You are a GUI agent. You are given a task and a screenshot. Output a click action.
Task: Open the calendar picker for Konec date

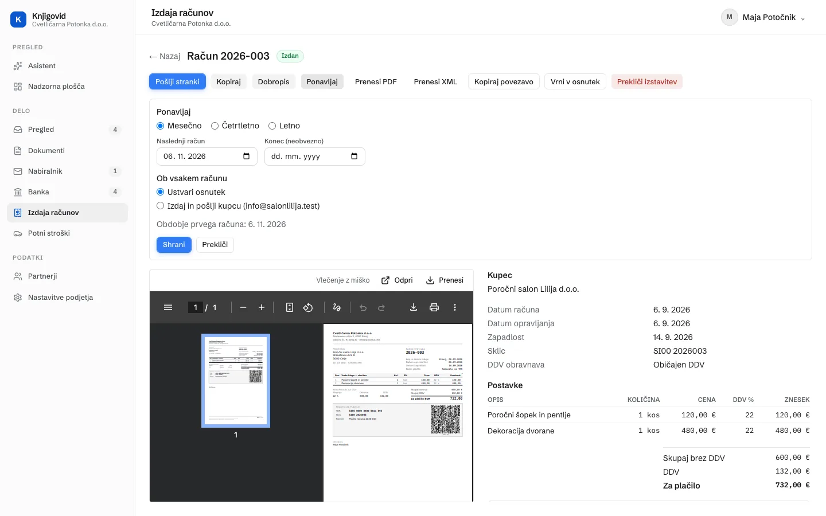point(354,156)
